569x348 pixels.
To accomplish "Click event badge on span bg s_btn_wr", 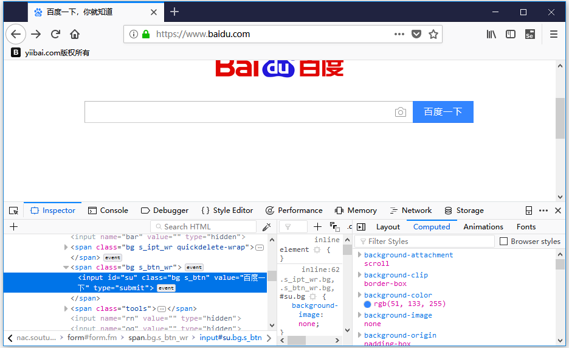I will coord(194,267).
